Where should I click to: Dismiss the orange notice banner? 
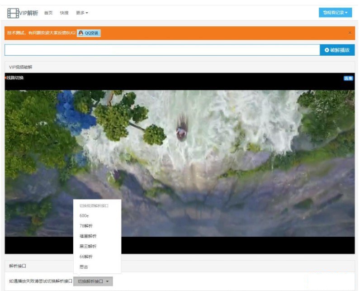click(350, 33)
